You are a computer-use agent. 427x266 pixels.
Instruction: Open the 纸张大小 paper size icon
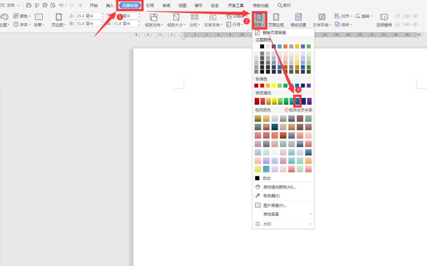coord(176,20)
